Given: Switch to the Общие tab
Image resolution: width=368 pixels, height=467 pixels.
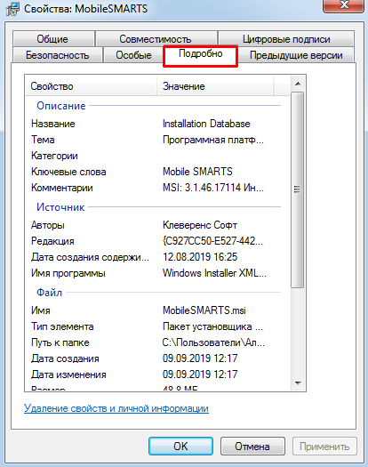Looking at the screenshot, I should tap(52, 39).
